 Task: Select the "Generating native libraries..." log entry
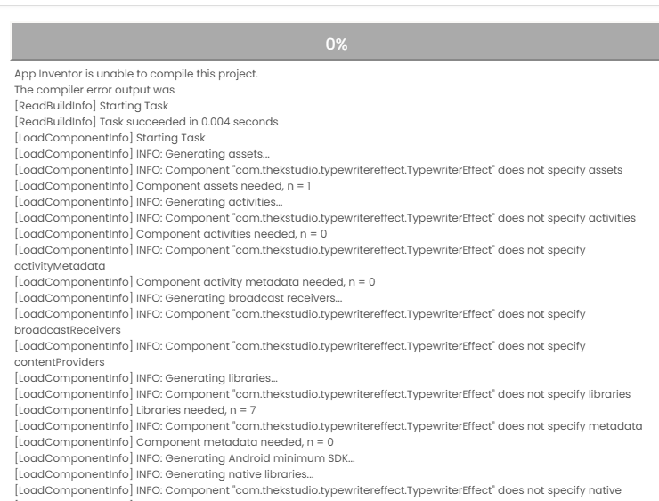pos(196,474)
